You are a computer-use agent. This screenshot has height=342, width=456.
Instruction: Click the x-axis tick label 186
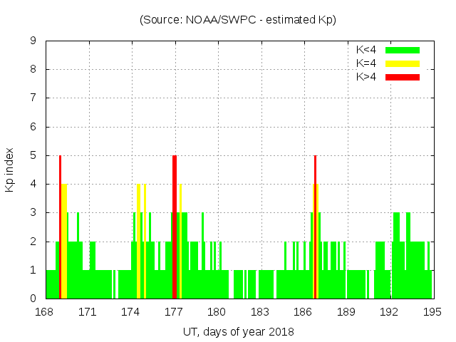pos(303,312)
